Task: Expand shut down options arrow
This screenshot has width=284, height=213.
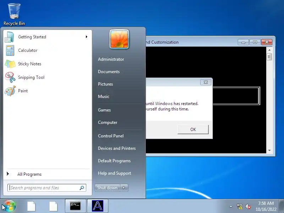Action: point(124,188)
